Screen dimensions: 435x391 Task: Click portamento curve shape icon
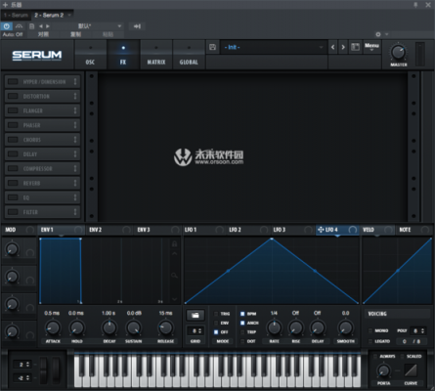coord(411,370)
